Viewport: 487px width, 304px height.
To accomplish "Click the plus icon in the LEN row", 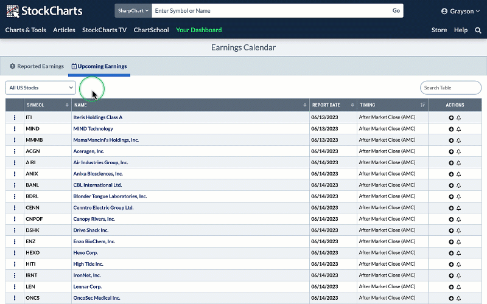I will (x=451, y=287).
